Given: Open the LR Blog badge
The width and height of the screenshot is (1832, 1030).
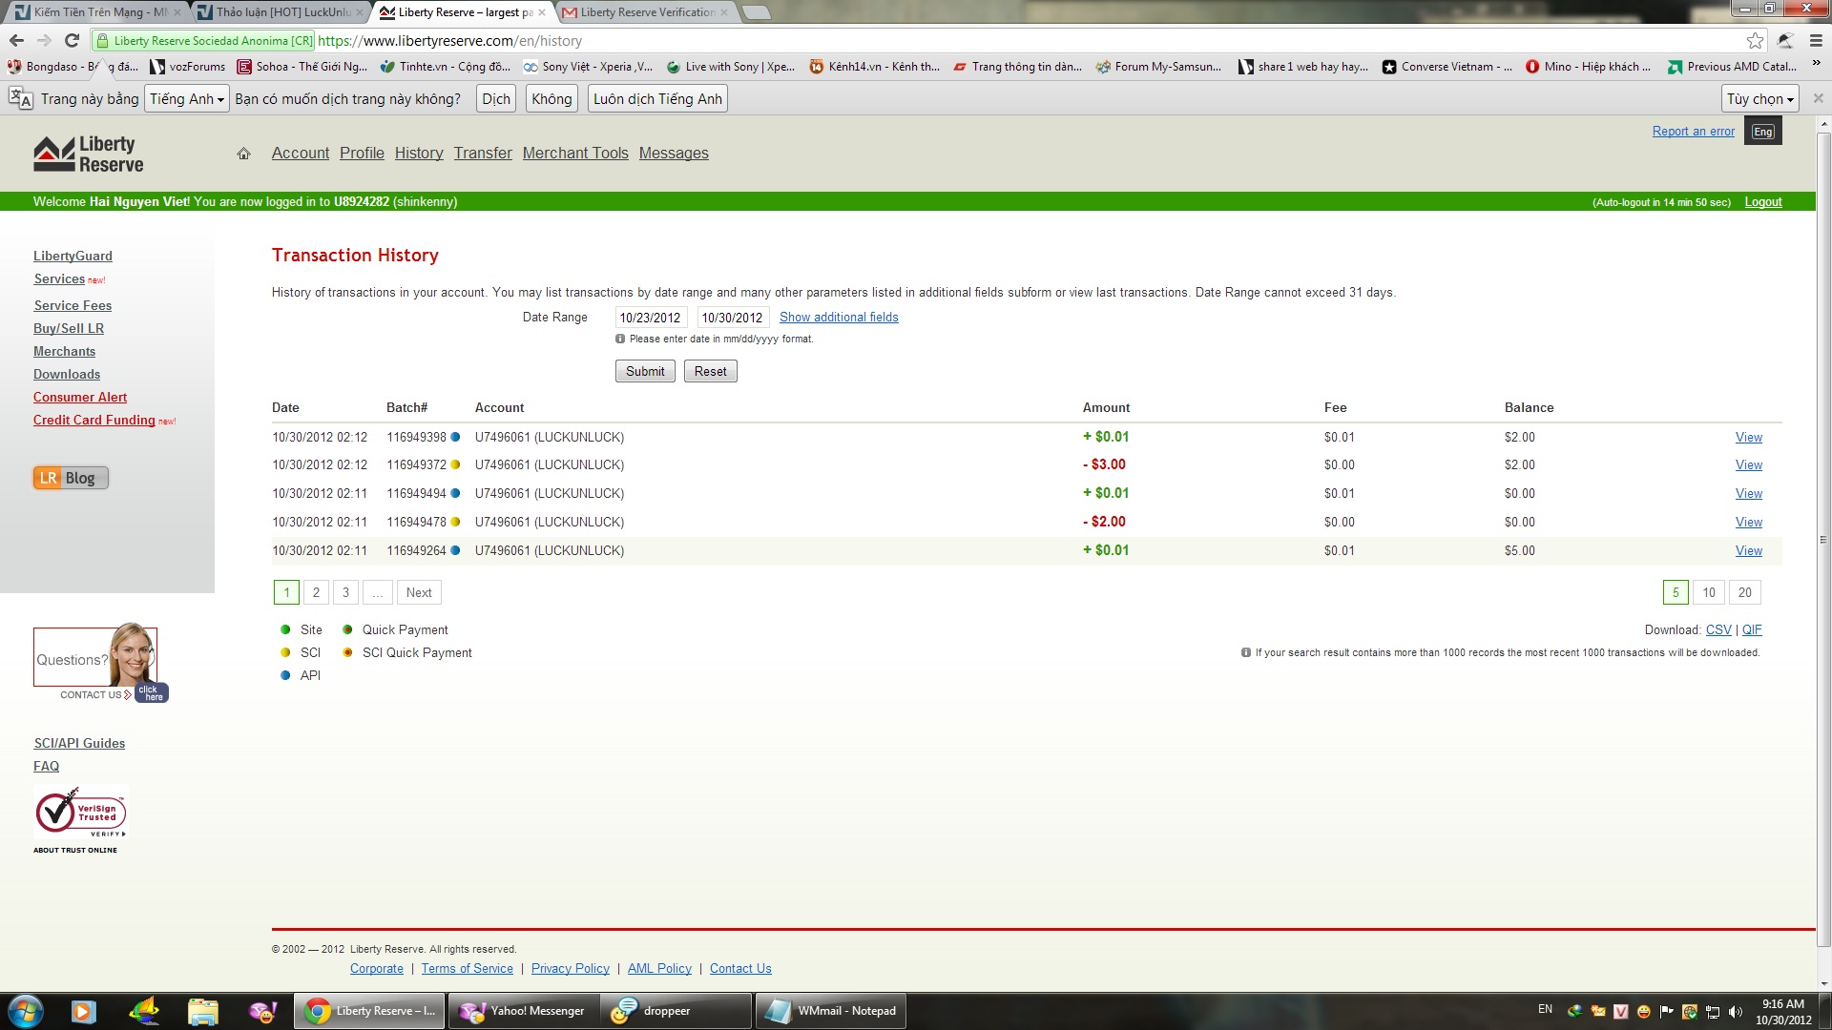Looking at the screenshot, I should (x=71, y=478).
